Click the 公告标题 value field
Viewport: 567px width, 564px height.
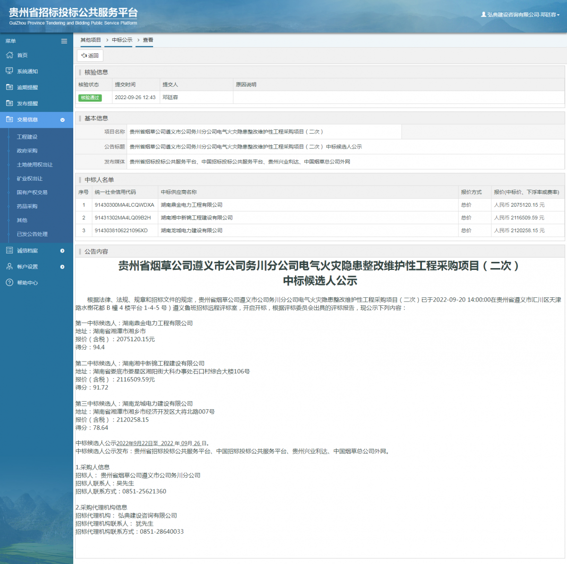pyautogui.click(x=345, y=147)
